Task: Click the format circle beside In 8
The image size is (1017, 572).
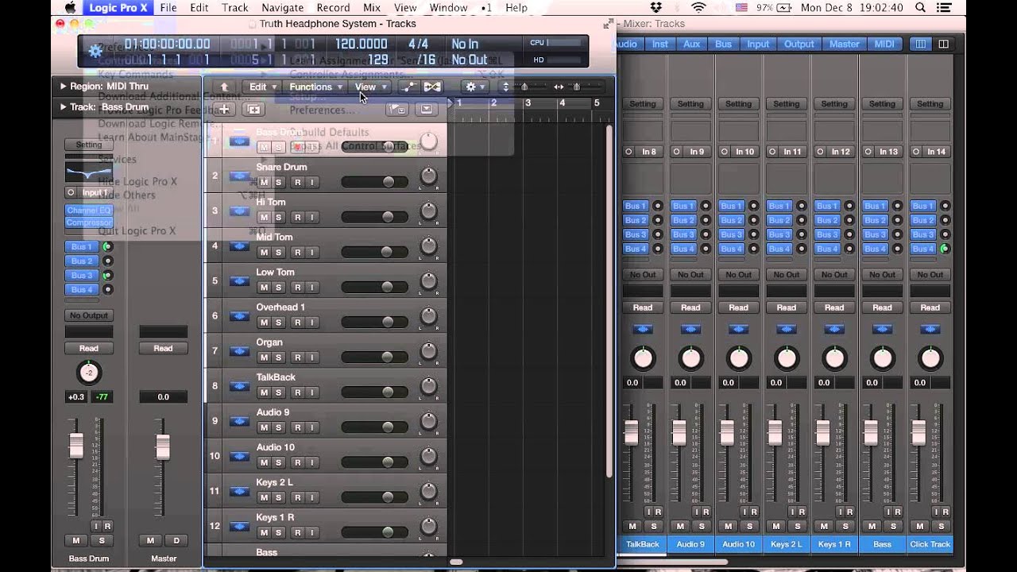Action: 628,152
